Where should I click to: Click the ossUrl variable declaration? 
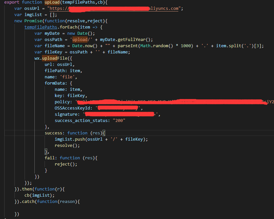[32, 9]
